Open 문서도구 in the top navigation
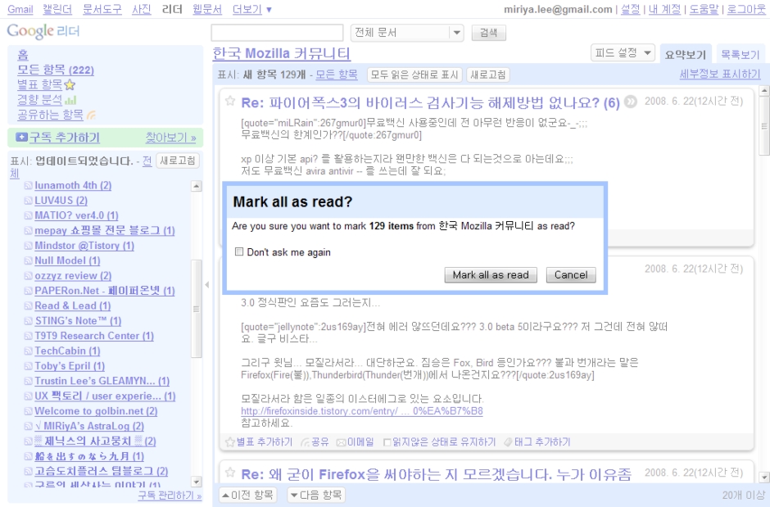 (x=102, y=9)
